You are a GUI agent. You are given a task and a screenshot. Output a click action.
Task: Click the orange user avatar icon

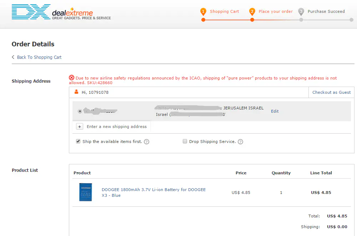76,92
